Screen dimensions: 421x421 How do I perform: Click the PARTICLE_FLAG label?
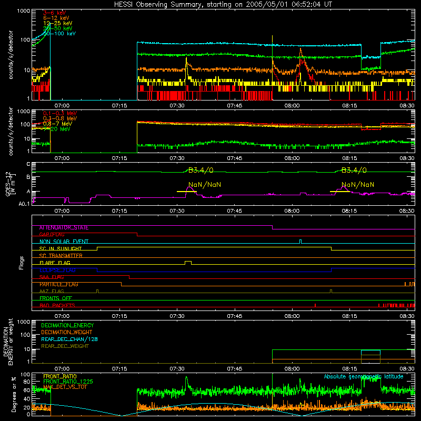coord(59,284)
